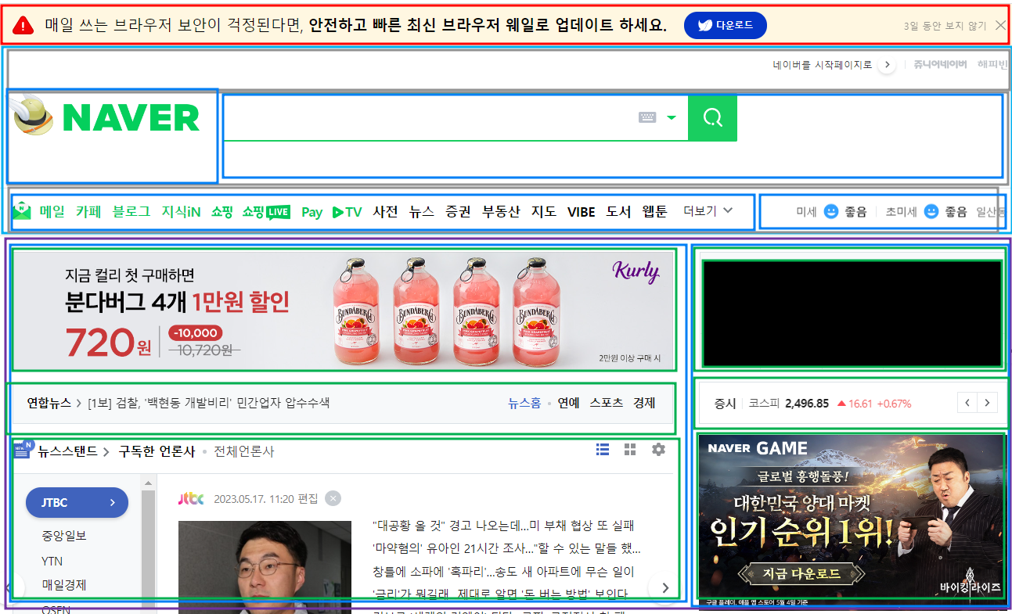Open the 뉴스스탠드 title link
1012x614 pixels.
67,451
